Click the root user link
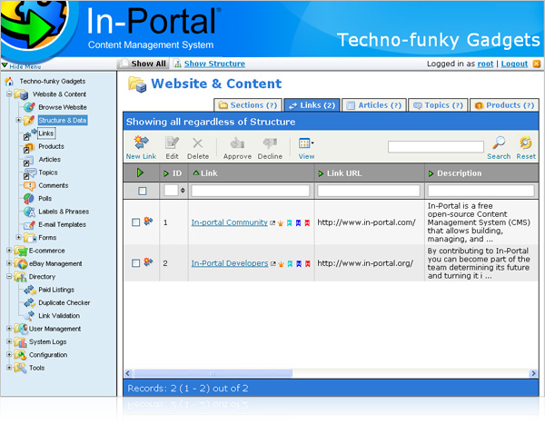 coord(485,64)
